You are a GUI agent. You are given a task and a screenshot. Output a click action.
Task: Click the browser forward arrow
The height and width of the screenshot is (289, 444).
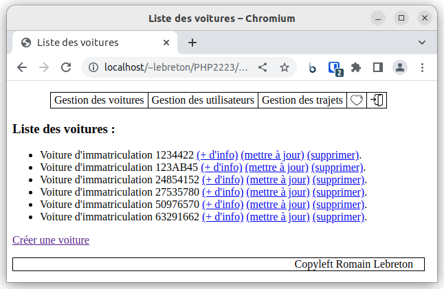(x=44, y=67)
